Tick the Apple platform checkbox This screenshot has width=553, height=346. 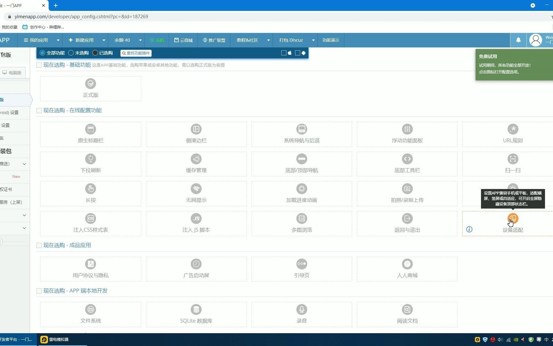pyautogui.click(x=284, y=53)
